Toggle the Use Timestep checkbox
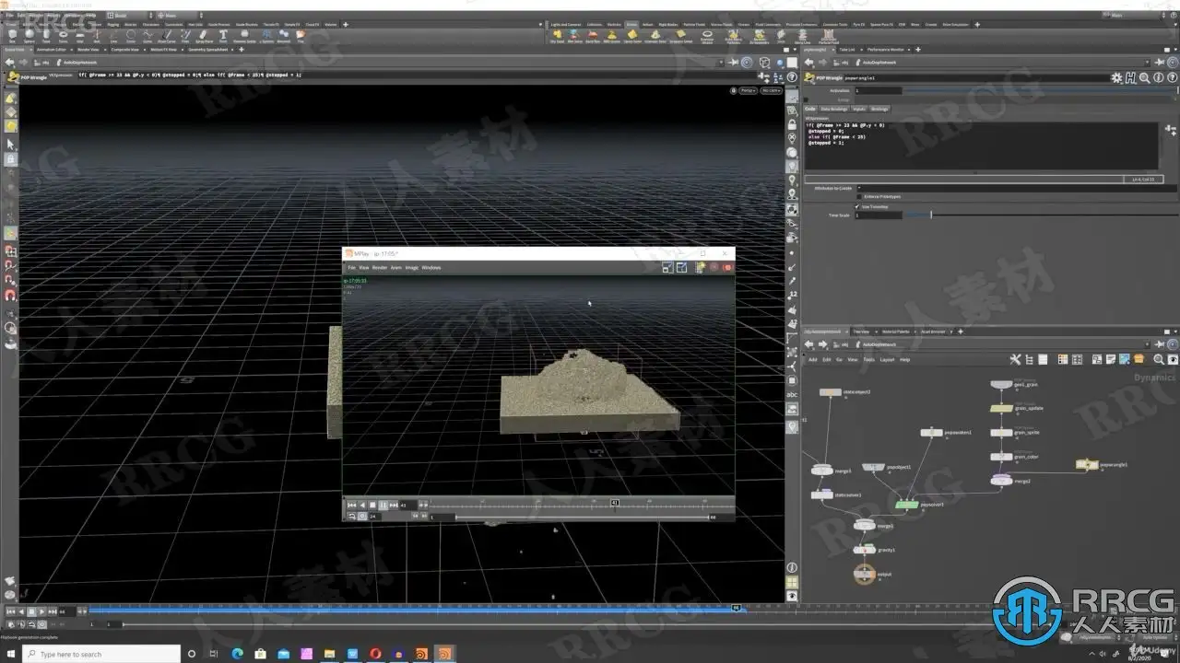 click(859, 206)
